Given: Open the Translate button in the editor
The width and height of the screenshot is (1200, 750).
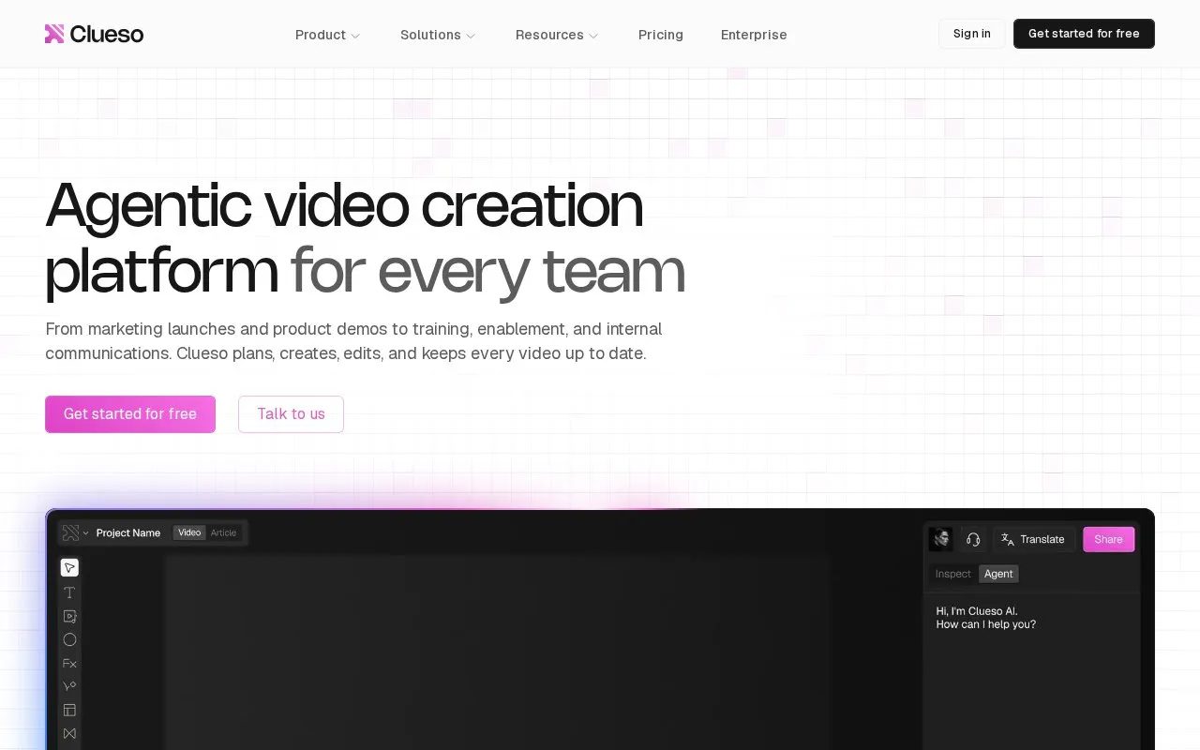Looking at the screenshot, I should coord(1033,539).
